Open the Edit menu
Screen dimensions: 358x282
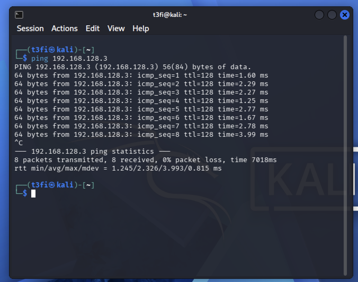[x=93, y=29]
